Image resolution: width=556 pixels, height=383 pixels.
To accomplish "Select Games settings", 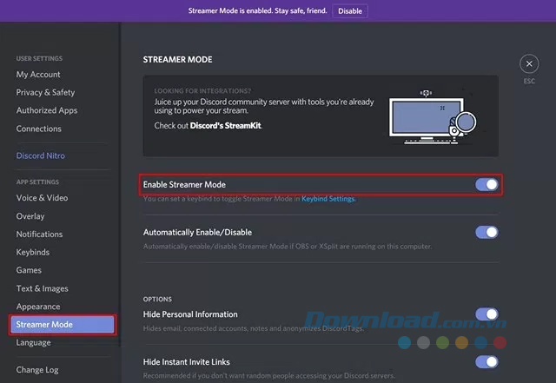I will (29, 270).
